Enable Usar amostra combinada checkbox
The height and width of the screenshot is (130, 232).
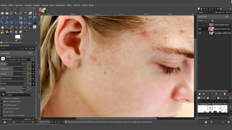click(1, 116)
